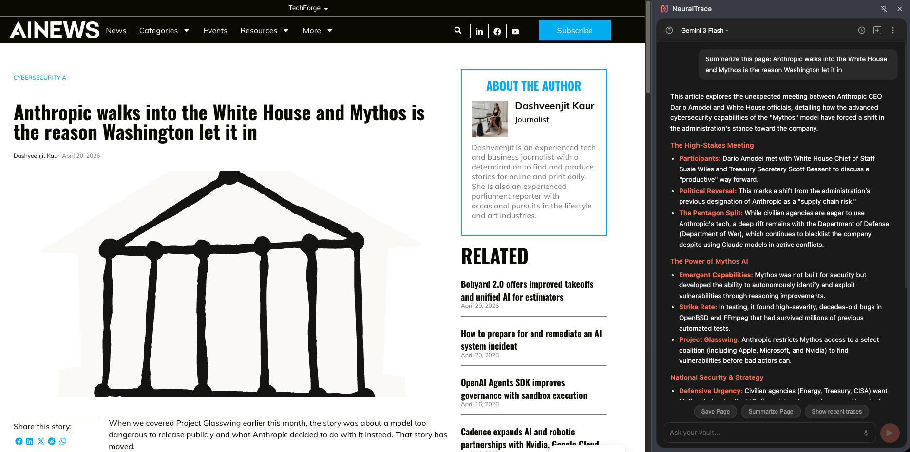
Task: Share story on X icon
Action: 41,441
